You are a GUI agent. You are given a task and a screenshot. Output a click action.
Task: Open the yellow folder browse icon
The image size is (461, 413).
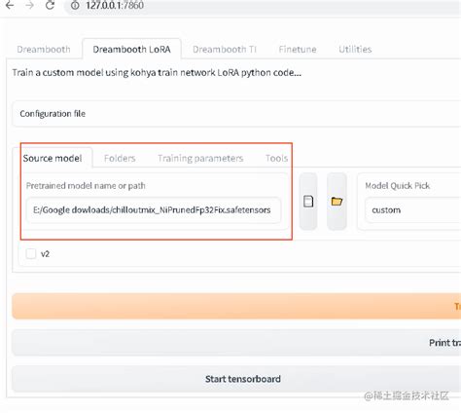point(337,202)
